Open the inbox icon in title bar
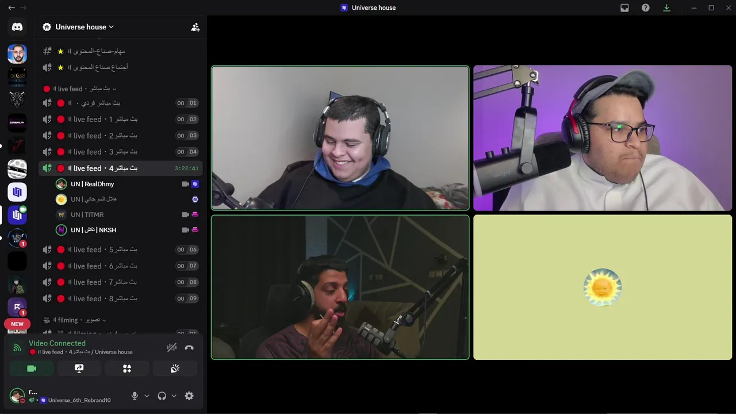The width and height of the screenshot is (736, 414). (x=624, y=7)
